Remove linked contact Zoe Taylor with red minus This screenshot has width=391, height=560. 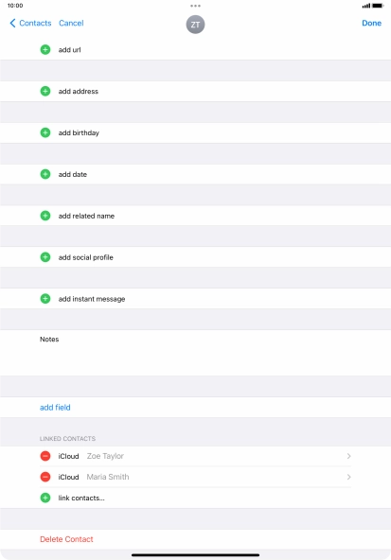(x=45, y=456)
